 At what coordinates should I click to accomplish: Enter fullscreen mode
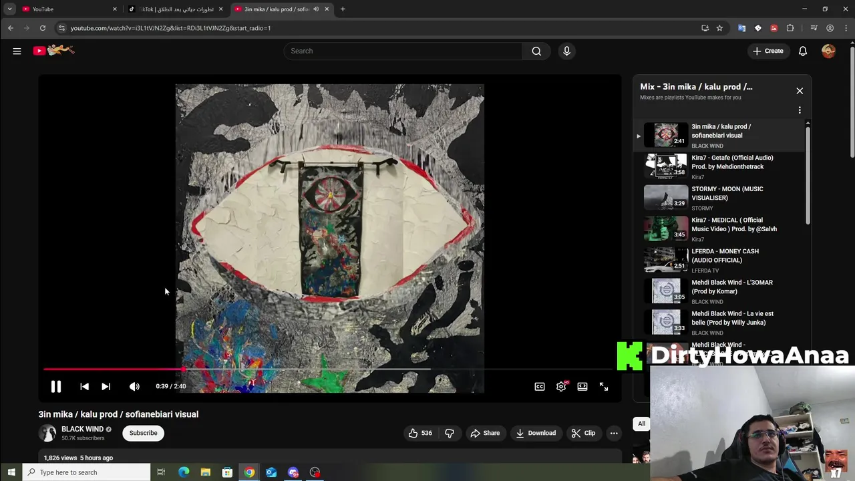coord(604,386)
